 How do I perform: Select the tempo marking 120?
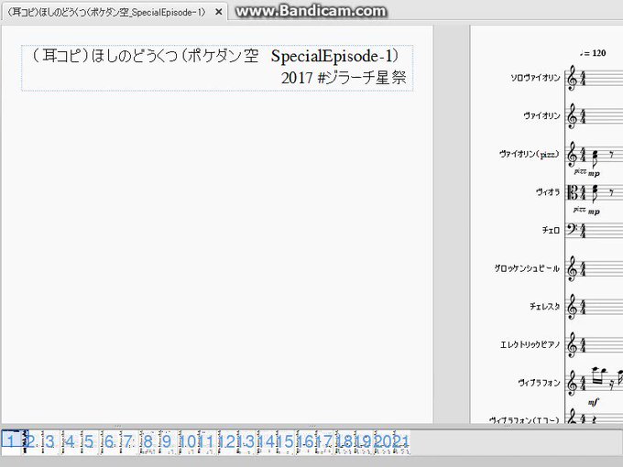pos(593,53)
